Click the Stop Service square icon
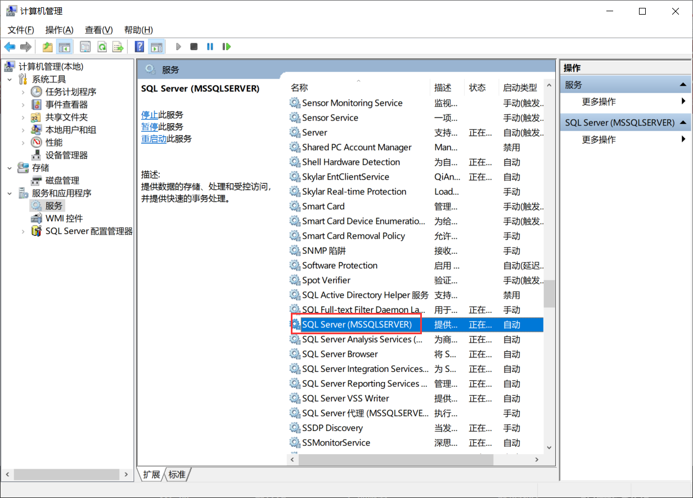Viewport: 693px width, 498px height. click(x=194, y=47)
